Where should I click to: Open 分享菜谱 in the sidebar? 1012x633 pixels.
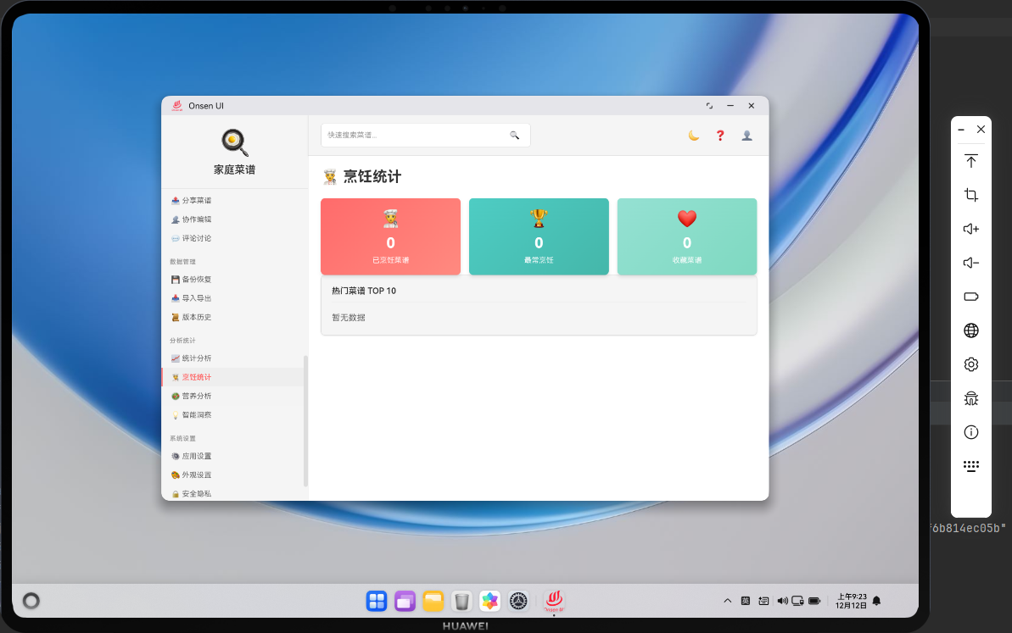coord(232,201)
